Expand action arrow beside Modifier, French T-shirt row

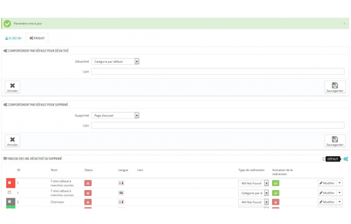tap(339, 183)
